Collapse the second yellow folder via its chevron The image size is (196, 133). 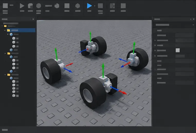click(5, 53)
